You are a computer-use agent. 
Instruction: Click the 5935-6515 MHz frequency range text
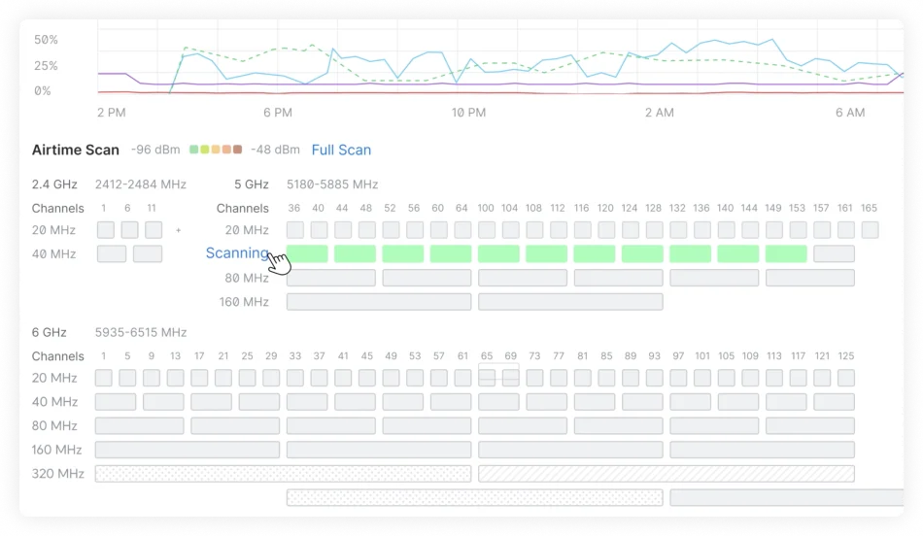(x=141, y=332)
